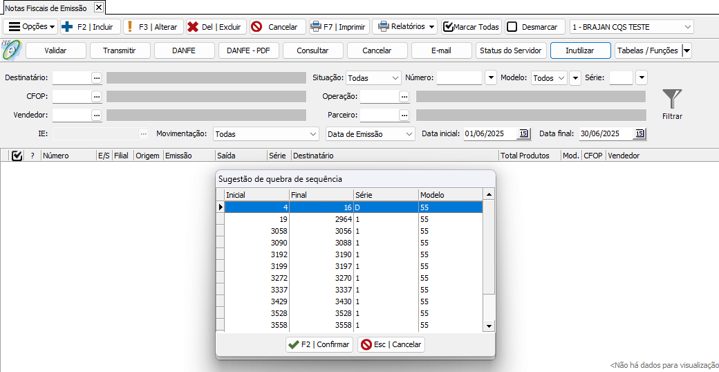Click the Del Excluir red X button
Screen dimensions: 719x372
(216, 27)
